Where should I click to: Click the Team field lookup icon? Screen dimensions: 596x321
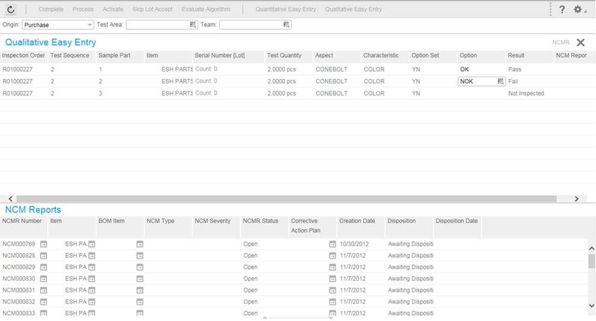[x=286, y=25]
